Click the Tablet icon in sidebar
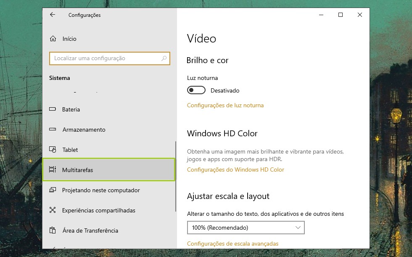The height and width of the screenshot is (257, 412). [53, 150]
